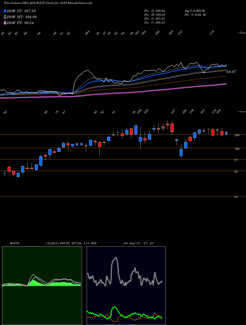Viewport: 246px width, 325px height.
Task: Click the MACD (12,26,9) values text
Action: pyautogui.click(x=67, y=243)
